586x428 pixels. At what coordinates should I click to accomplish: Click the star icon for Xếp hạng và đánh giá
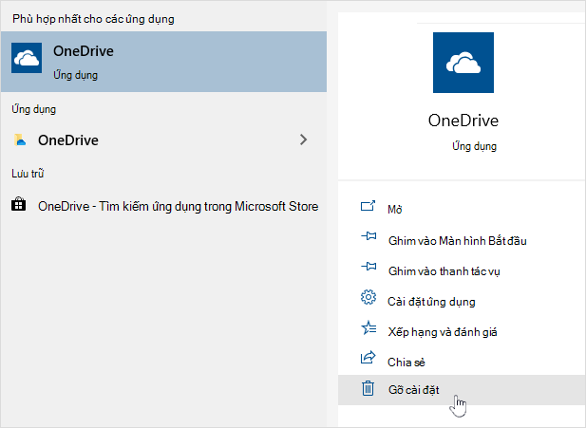point(369,327)
